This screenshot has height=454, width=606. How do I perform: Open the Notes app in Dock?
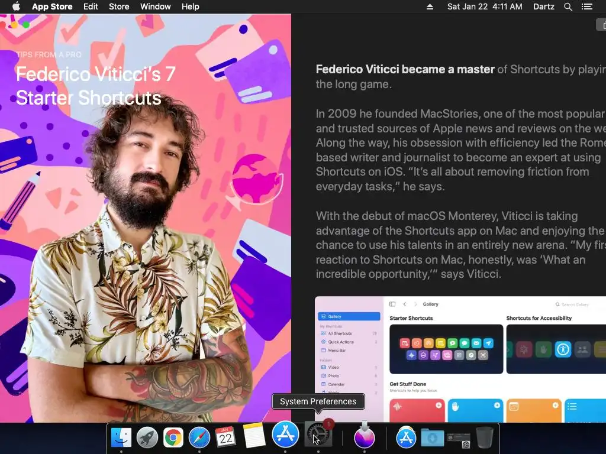pos(254,436)
